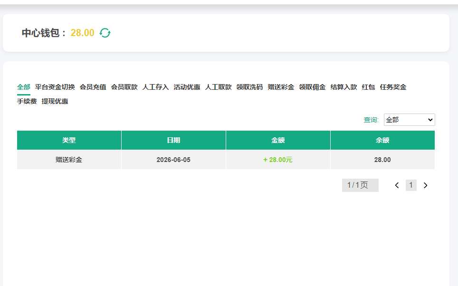This screenshot has width=458, height=286.
Task: Click the 赠送彩金 table cell
Action: click(69, 160)
